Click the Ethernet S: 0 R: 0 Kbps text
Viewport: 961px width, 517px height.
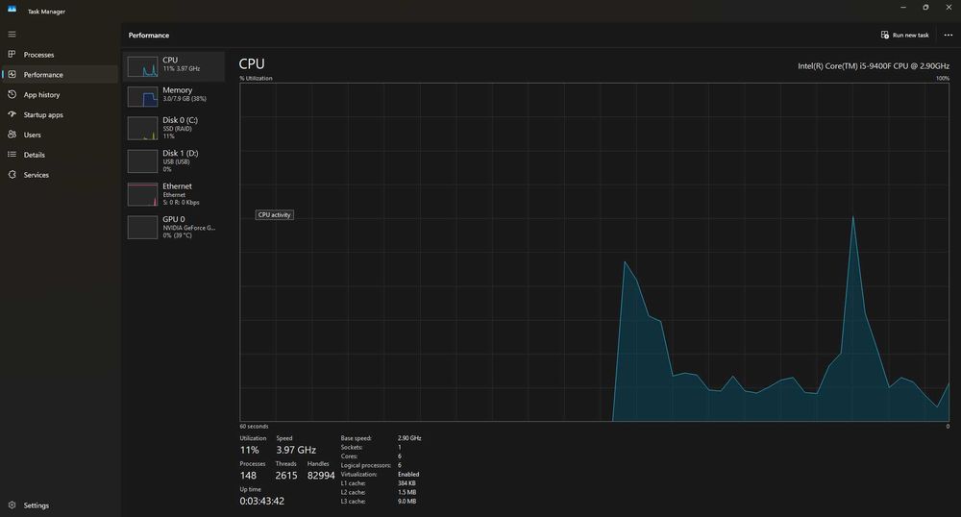pos(181,202)
